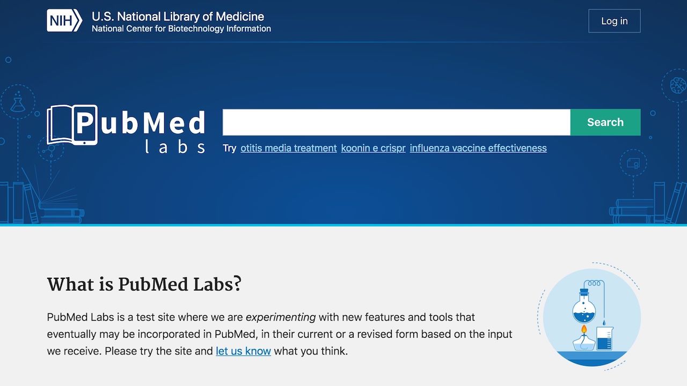The image size is (687, 386).
Task: Open influenza vaccine effectiveness example search
Action: click(478, 148)
